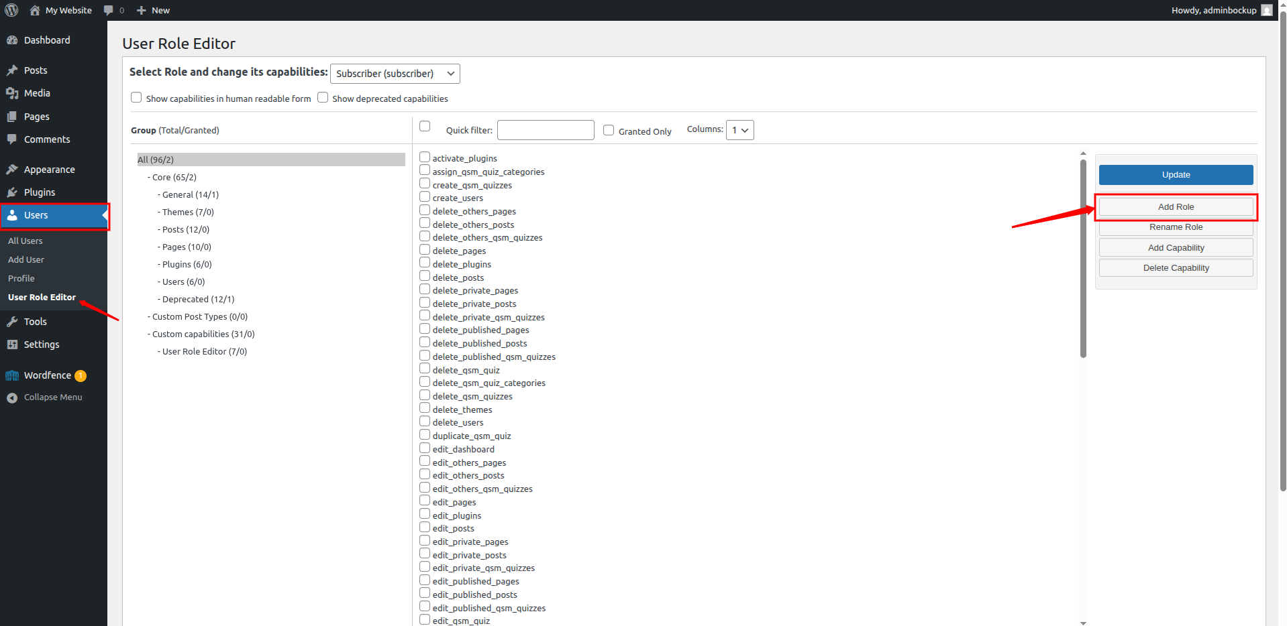This screenshot has height=626, width=1287.
Task: Click the Users person icon
Action: (12, 215)
